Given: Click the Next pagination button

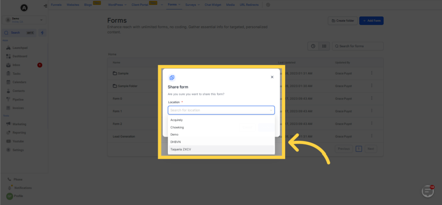Looking at the screenshot, I should 371,149.
